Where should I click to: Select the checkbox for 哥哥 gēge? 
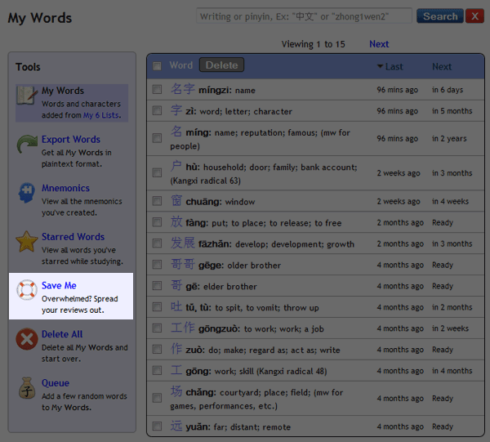157,265
